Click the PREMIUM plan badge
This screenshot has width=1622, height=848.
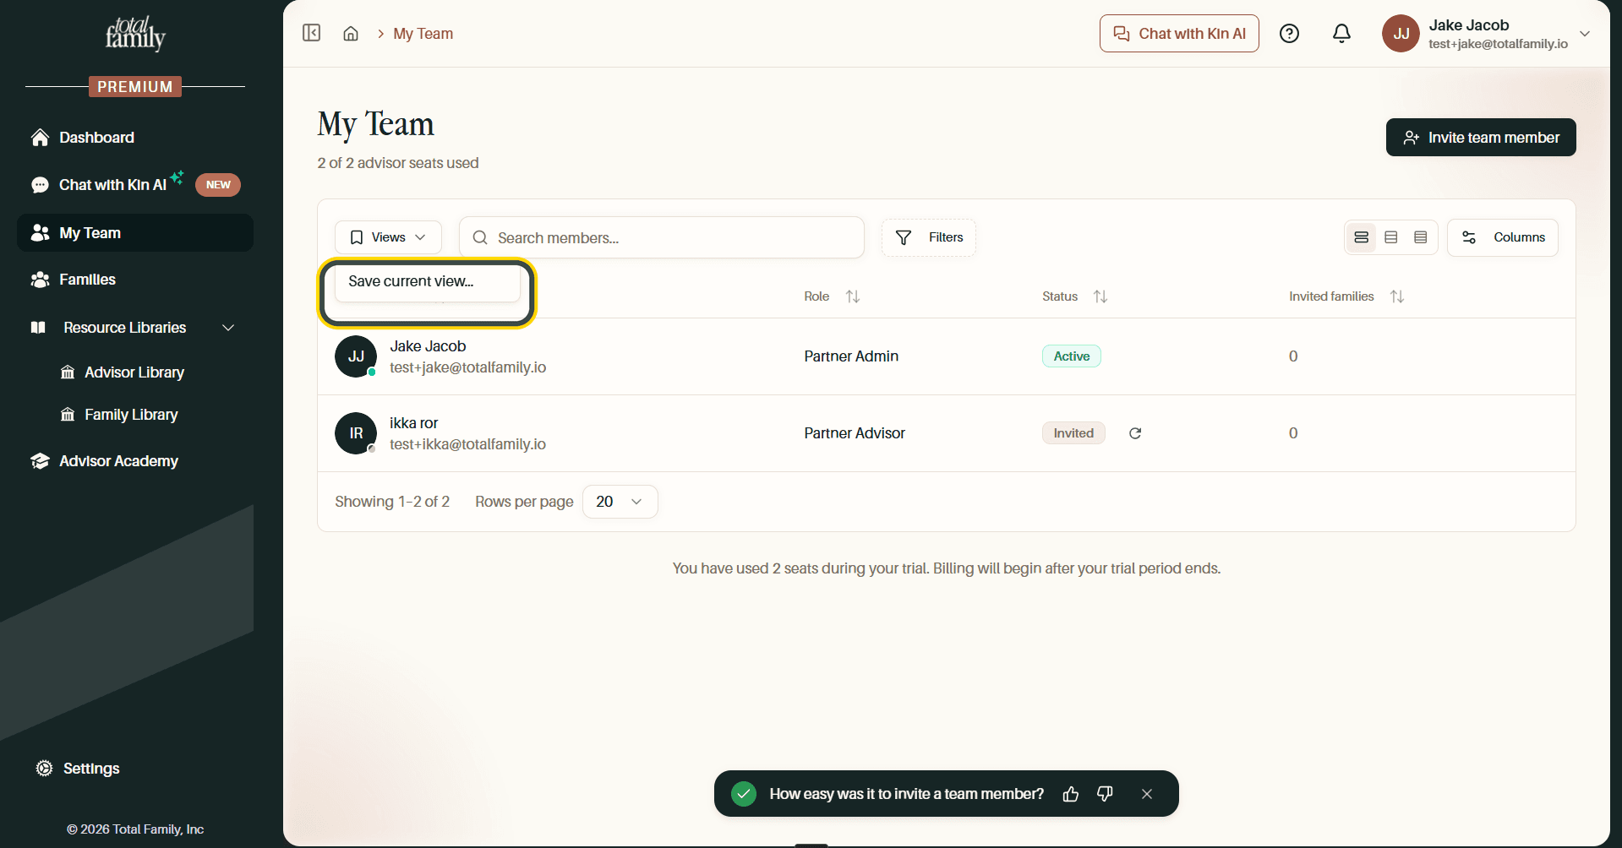click(x=135, y=86)
